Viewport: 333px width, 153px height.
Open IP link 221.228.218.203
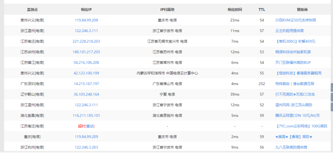pos(86,41)
